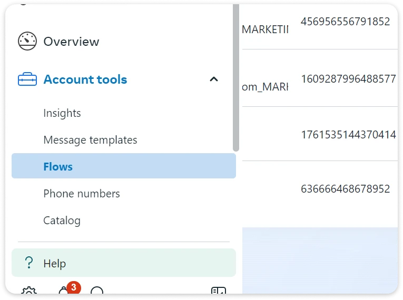Click the Account tools briefcase icon
This screenshot has width=403, height=300.
coord(27,79)
